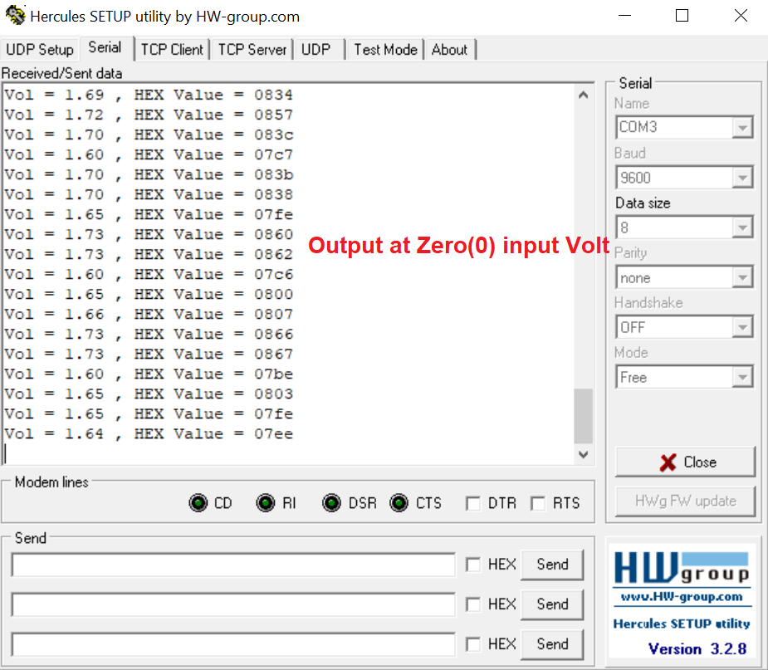The height and width of the screenshot is (670, 768).
Task: Click the line with HEX Value 0800
Action: [149, 295]
